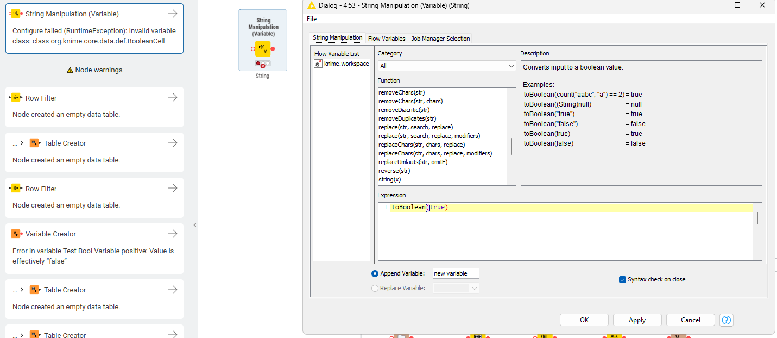Viewport: 777px width, 338px height.
Task: Open help via the question mark icon
Action: point(727,320)
